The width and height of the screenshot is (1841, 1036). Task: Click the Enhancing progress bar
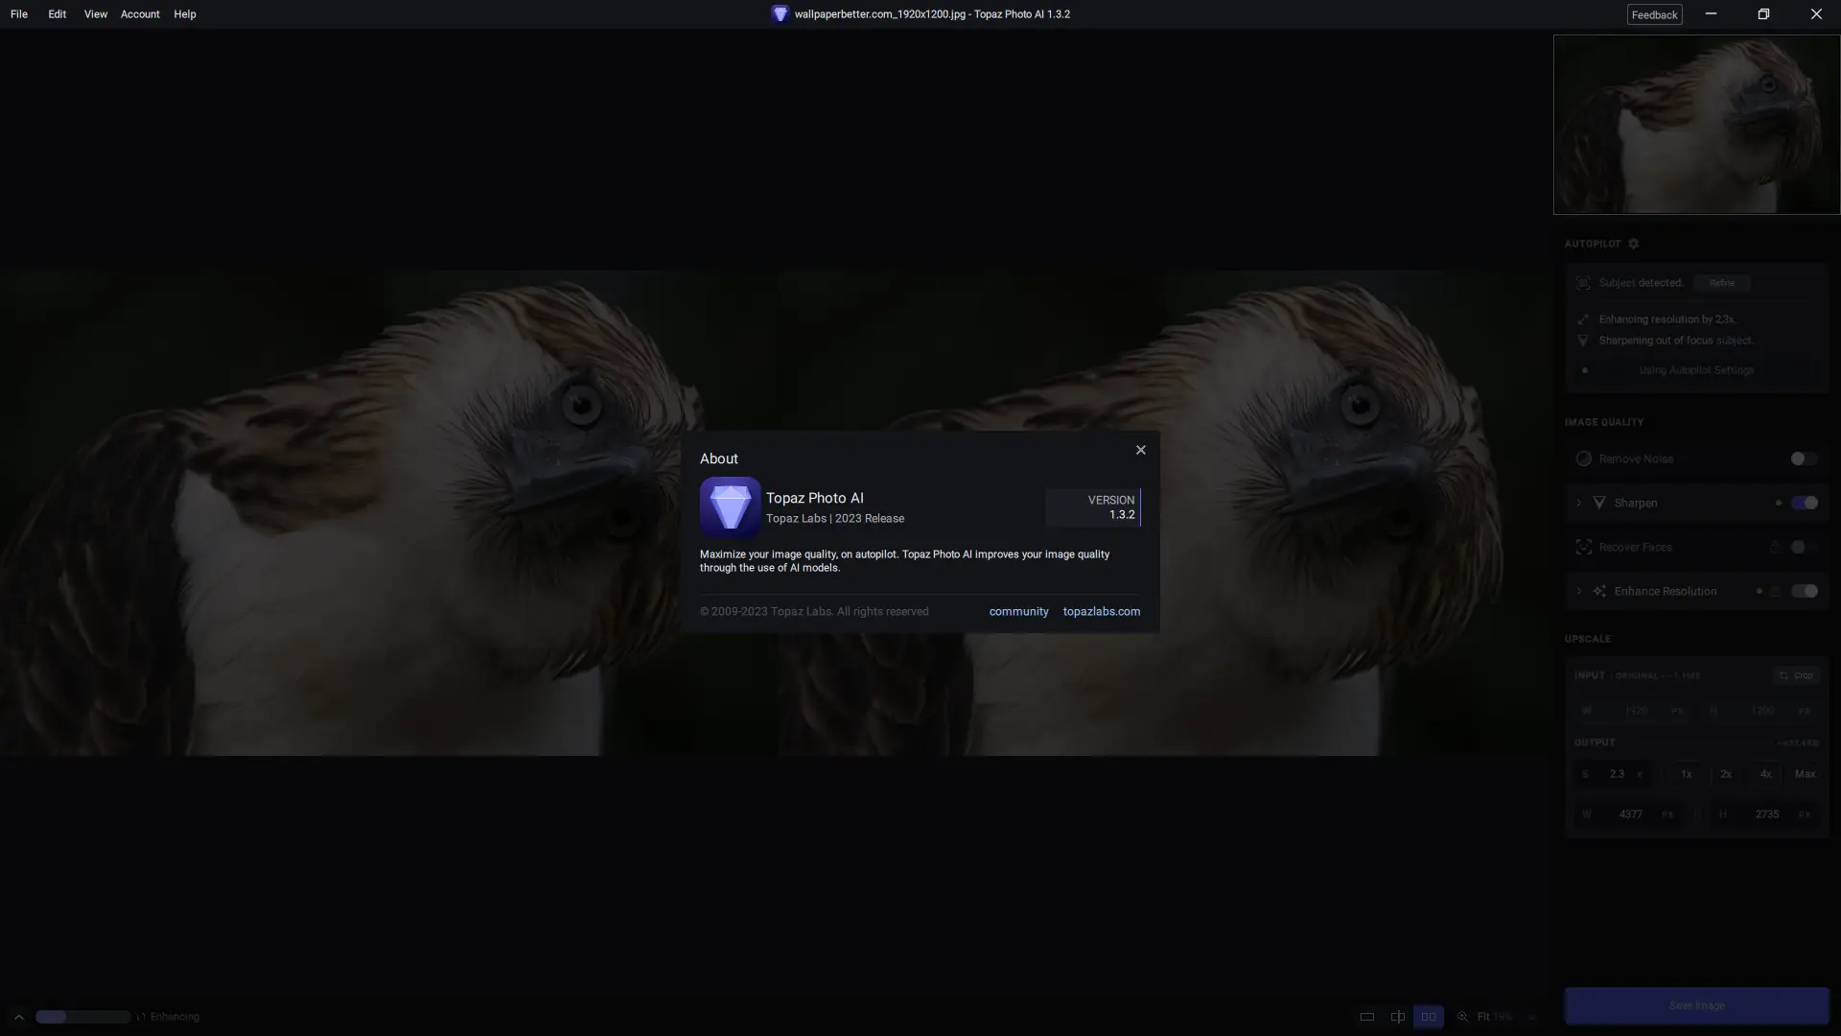82,1017
